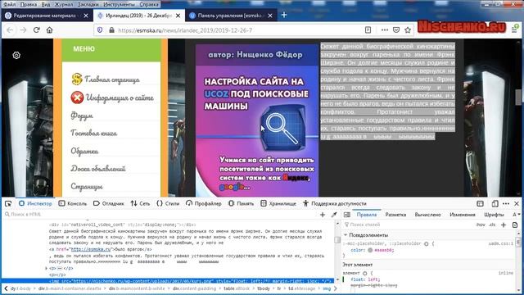The width and height of the screenshot is (524, 295).
Task: Open the Закладки menu
Action: click(x=88, y=5)
